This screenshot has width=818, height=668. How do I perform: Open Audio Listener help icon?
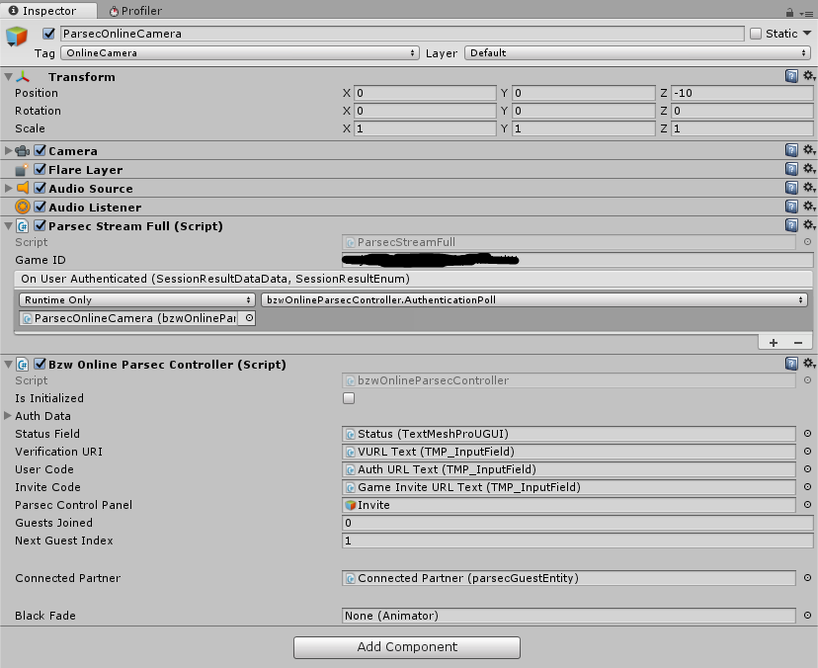791,207
